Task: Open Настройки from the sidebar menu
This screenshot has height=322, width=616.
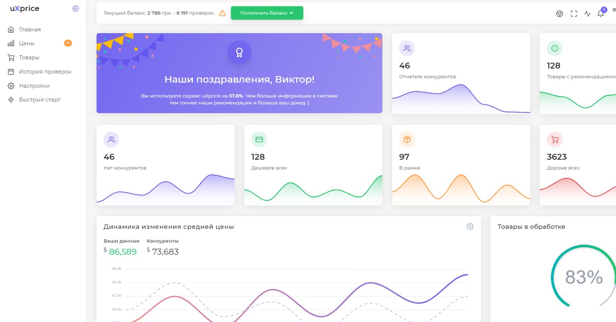Action: (x=11, y=85)
